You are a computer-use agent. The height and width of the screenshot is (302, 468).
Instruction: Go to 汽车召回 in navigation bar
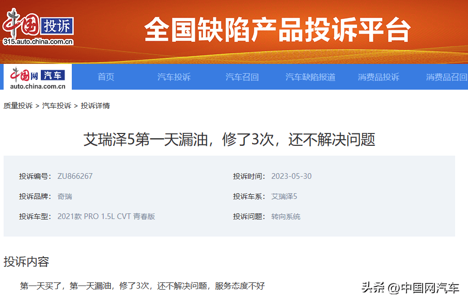242,77
